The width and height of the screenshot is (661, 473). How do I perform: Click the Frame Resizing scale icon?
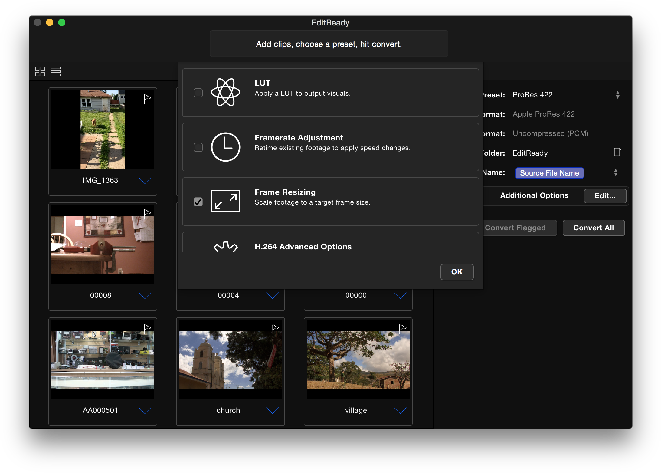[x=225, y=201]
